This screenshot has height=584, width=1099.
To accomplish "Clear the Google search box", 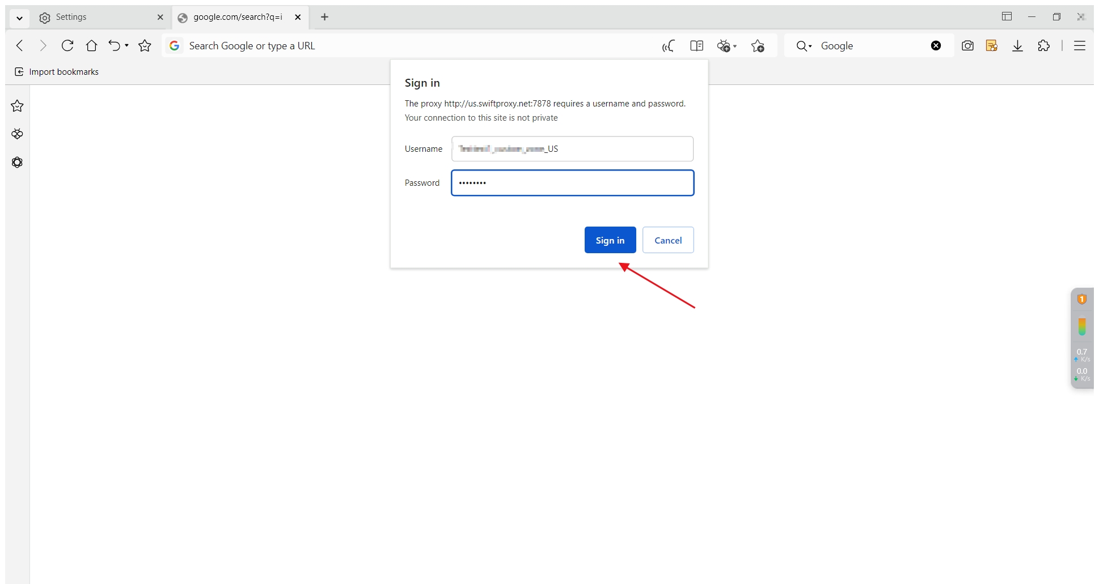I will 936,46.
